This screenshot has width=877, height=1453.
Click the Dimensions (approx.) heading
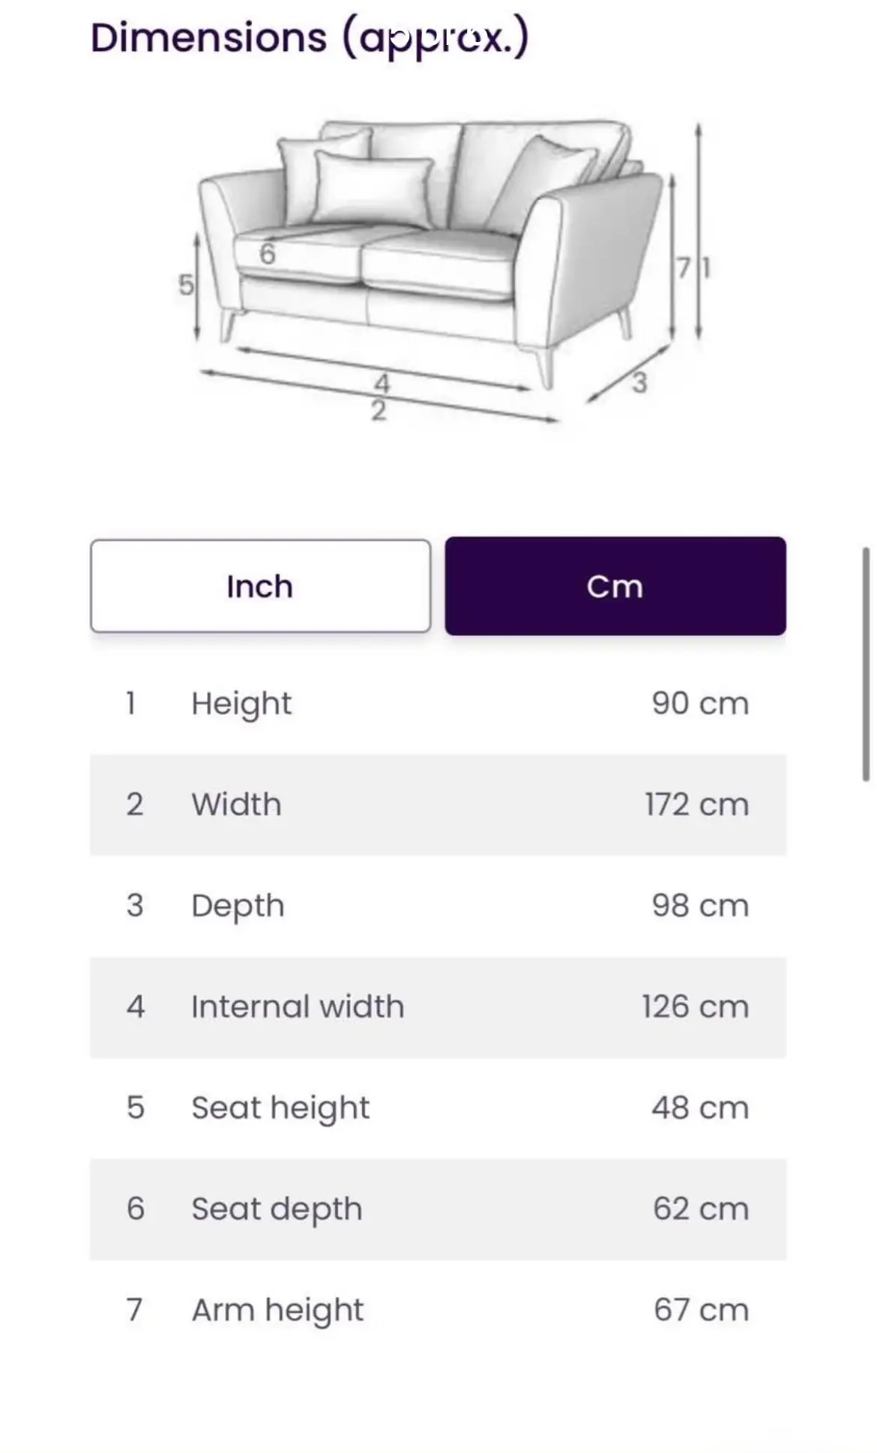[x=310, y=37]
